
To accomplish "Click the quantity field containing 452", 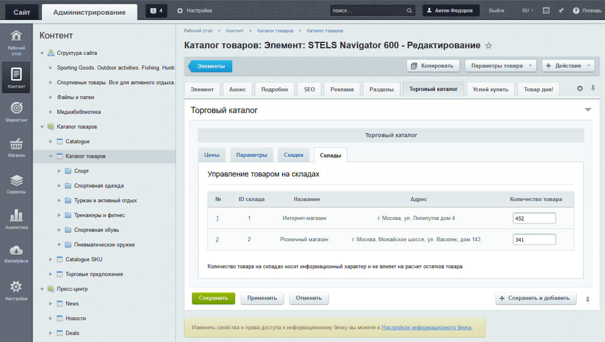I will [534, 218].
